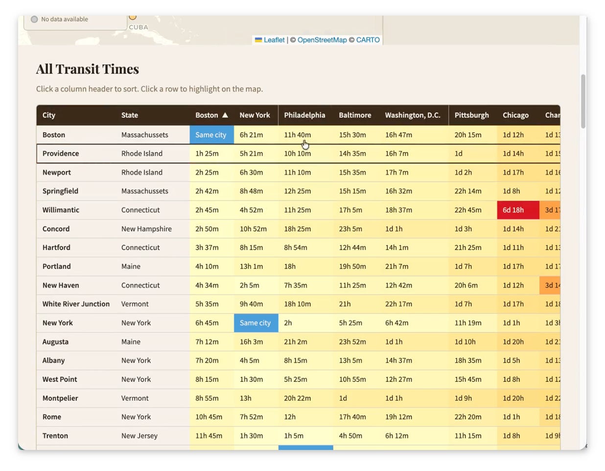The height and width of the screenshot is (471, 605).
Task: Open the CARTO attribution link
Action: pos(368,40)
